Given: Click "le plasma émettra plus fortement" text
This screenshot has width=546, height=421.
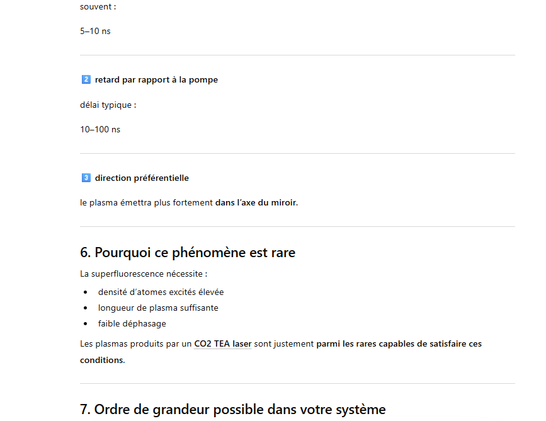Looking at the screenshot, I should pyautogui.click(x=146, y=203).
